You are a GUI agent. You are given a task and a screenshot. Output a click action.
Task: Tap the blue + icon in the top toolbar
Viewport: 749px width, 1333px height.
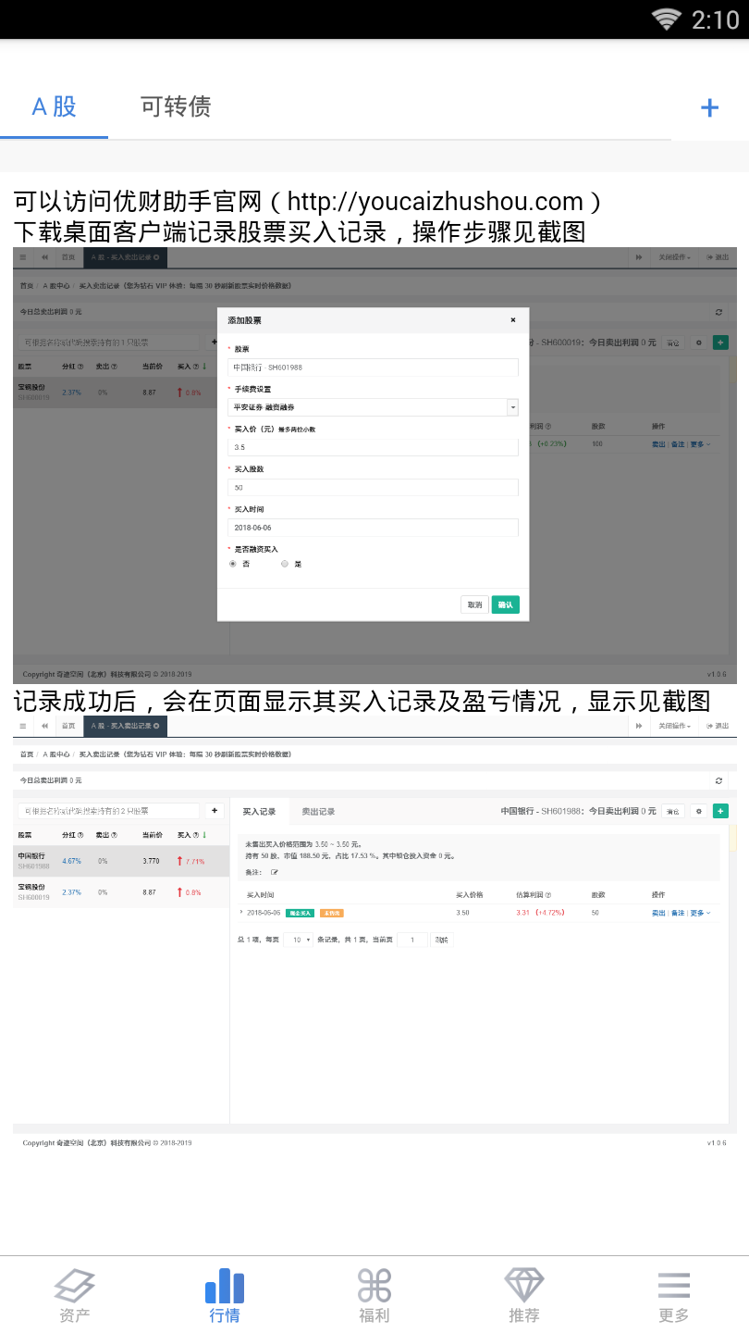tap(709, 106)
